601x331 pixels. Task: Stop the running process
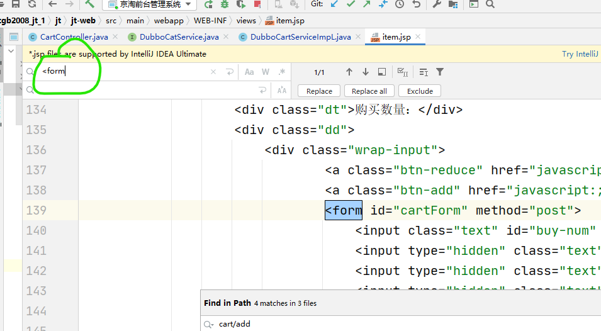[257, 4]
